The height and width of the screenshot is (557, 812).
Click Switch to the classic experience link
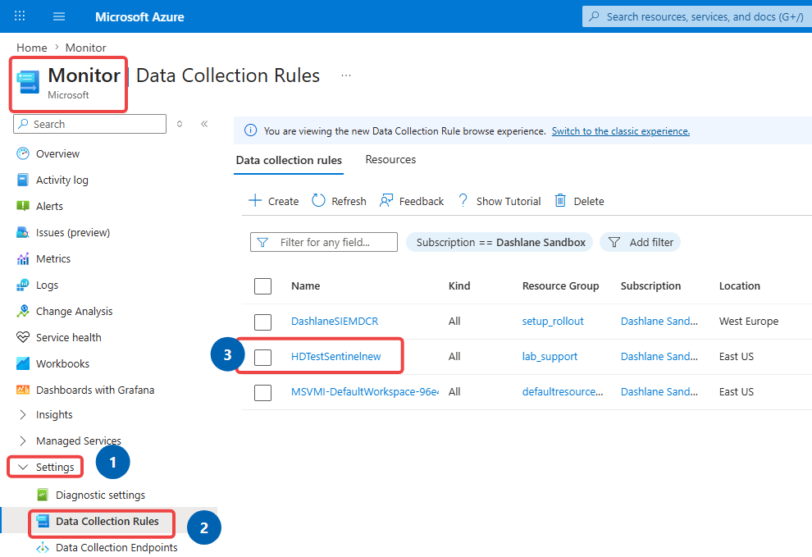click(x=620, y=131)
